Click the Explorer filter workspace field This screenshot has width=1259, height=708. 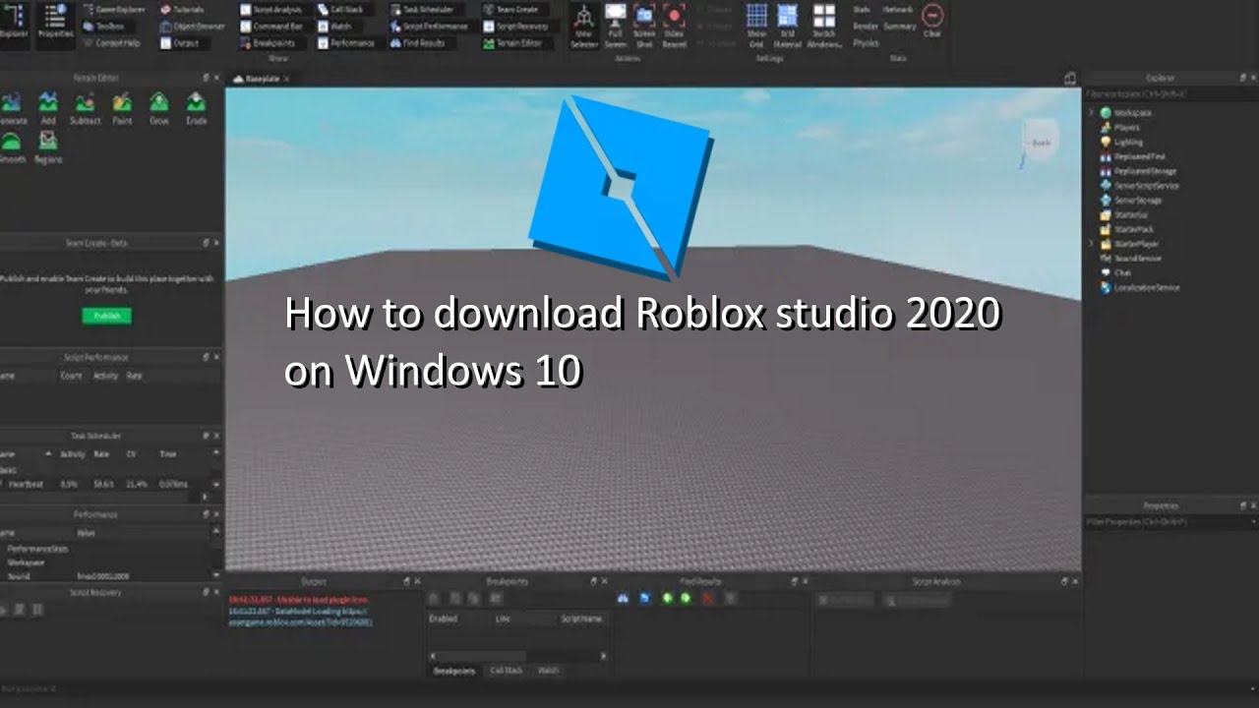point(1170,93)
